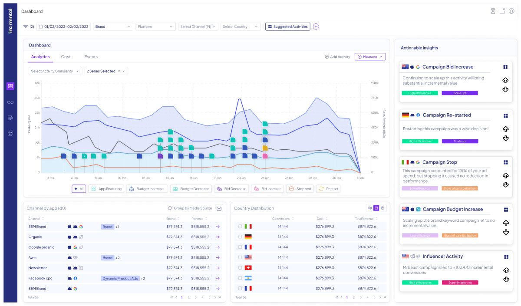This screenshot has height=306, width=521.
Task: Expand the Brand dropdown
Action: coord(113,26)
